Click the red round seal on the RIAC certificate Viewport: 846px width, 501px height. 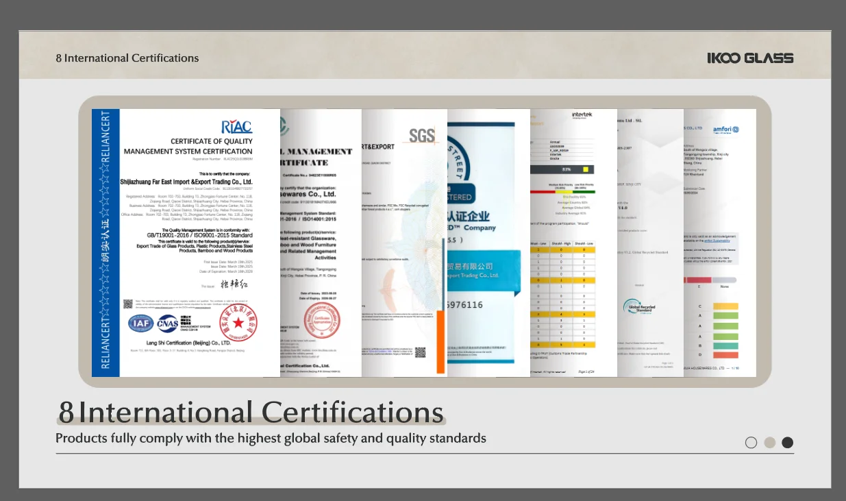237,323
